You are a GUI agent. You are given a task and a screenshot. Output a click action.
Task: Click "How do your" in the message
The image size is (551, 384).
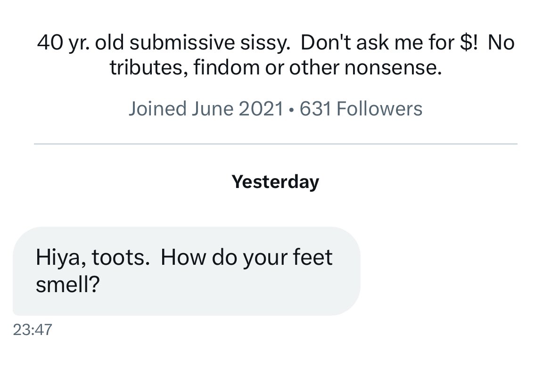coord(221,258)
